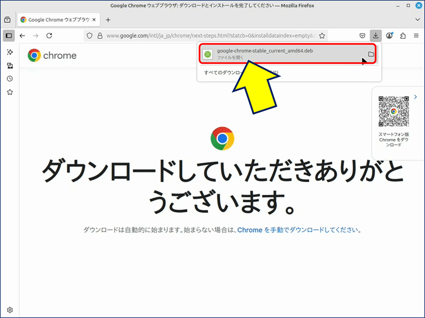Click the chrome logo in page header
The width and height of the screenshot is (425, 318).
(52, 56)
